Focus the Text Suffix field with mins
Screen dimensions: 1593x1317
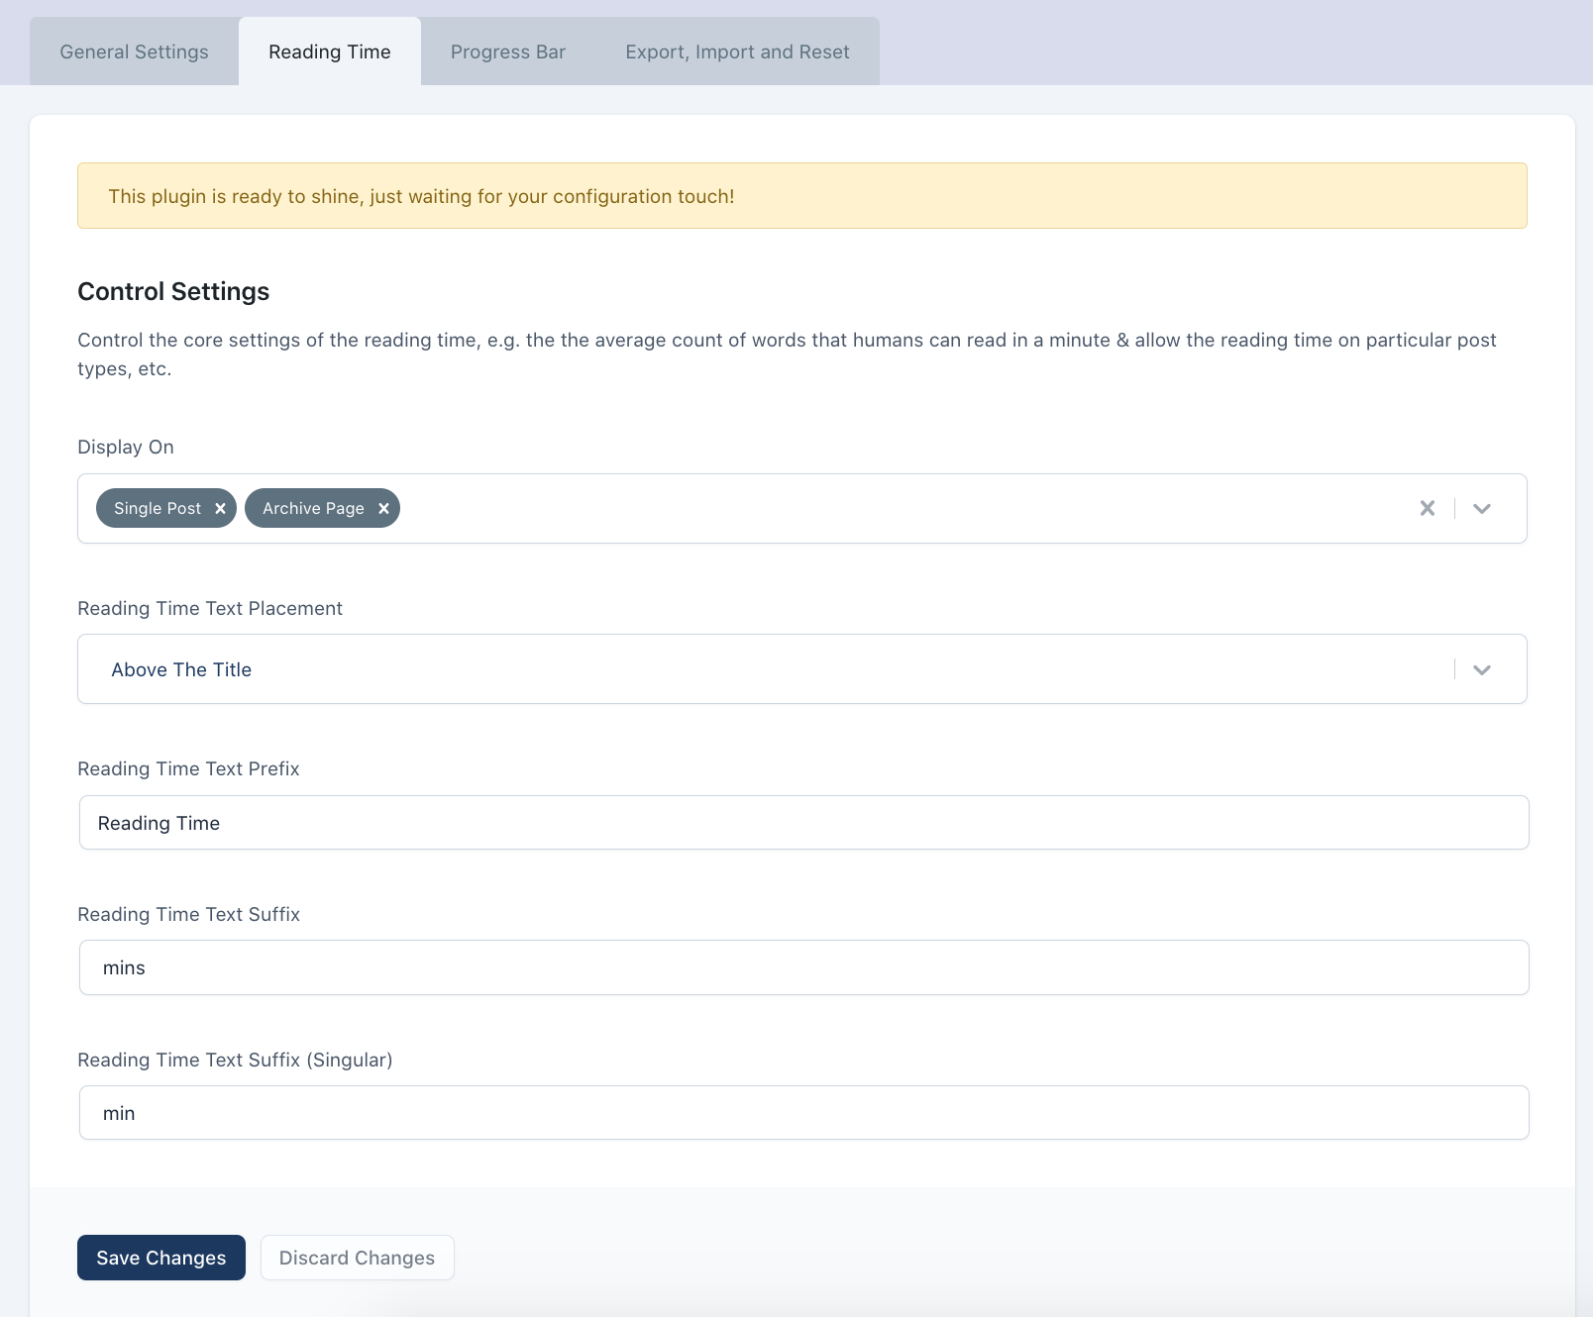[803, 967]
